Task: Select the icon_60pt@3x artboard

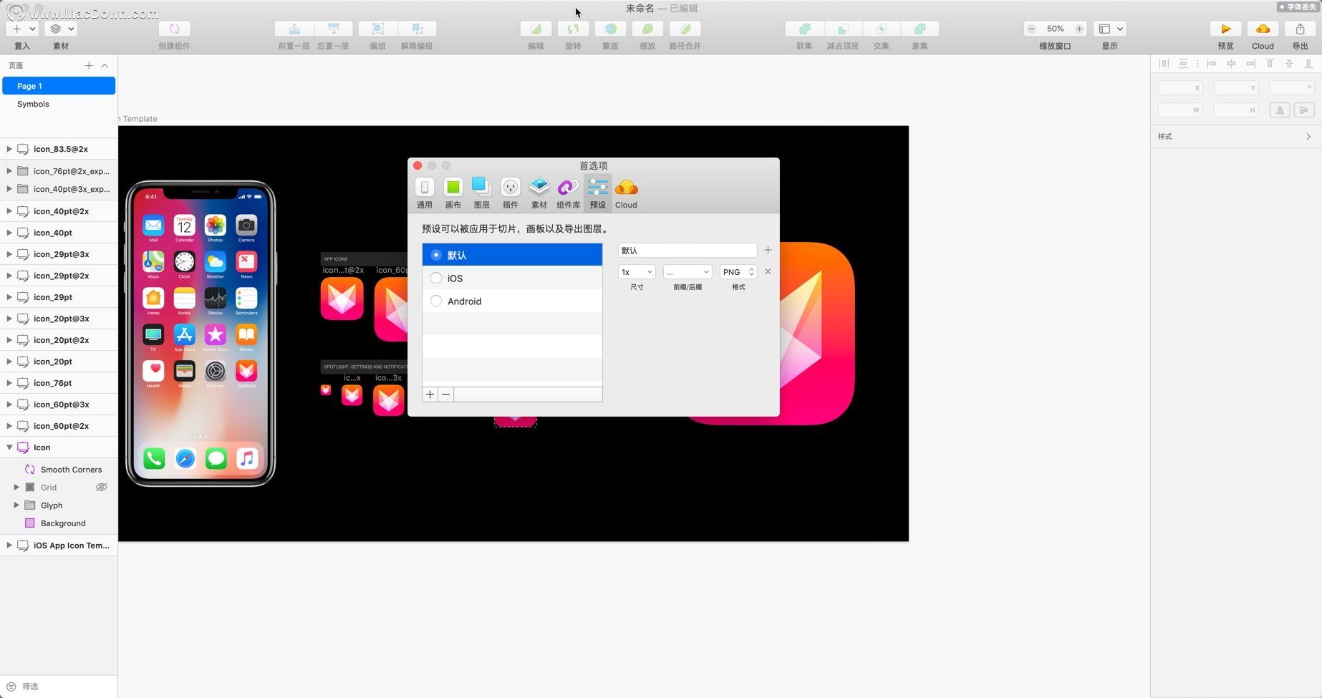Action: tap(61, 404)
